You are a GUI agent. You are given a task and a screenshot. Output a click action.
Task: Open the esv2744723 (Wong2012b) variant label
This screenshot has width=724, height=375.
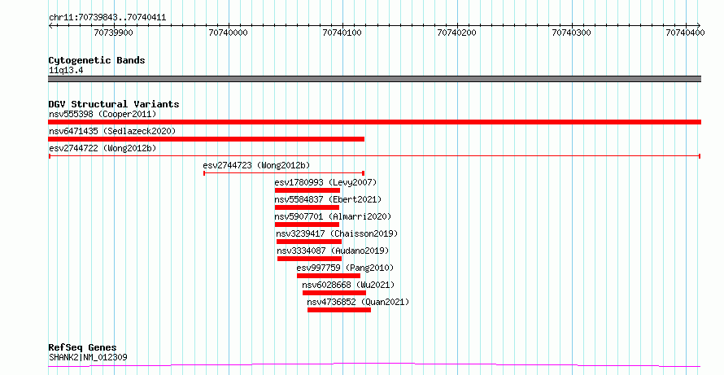256,165
